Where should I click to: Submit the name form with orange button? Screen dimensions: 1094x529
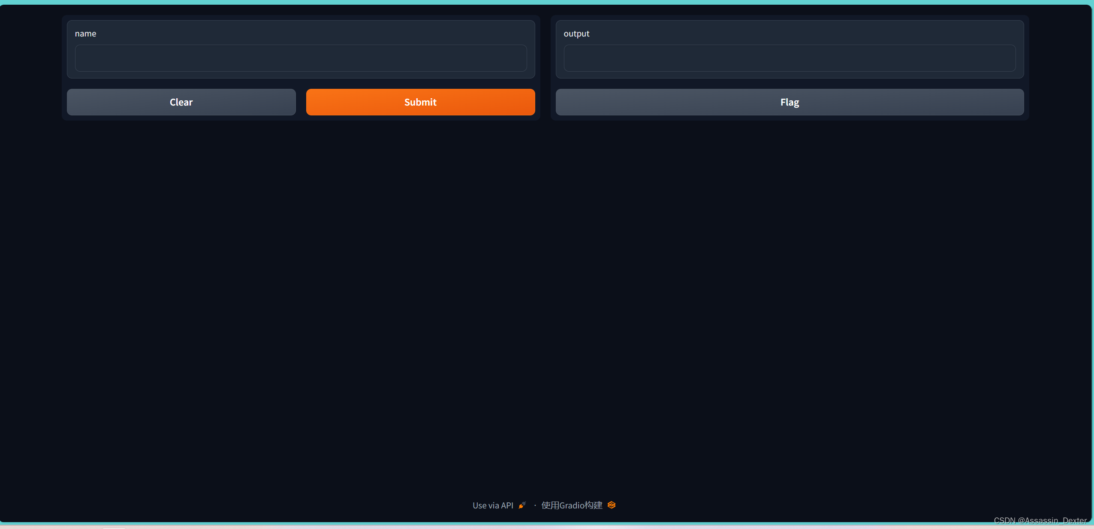click(x=420, y=102)
